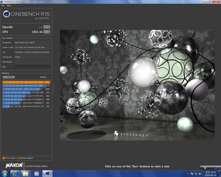The width and height of the screenshot is (221, 177).
Task: Click the empty GFX Board field
Action: pos(32,62)
